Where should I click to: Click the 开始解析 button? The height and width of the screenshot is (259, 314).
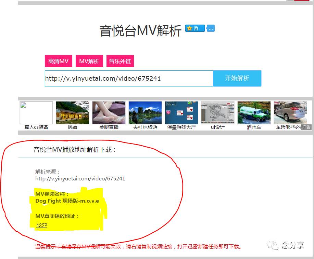coord(237,78)
